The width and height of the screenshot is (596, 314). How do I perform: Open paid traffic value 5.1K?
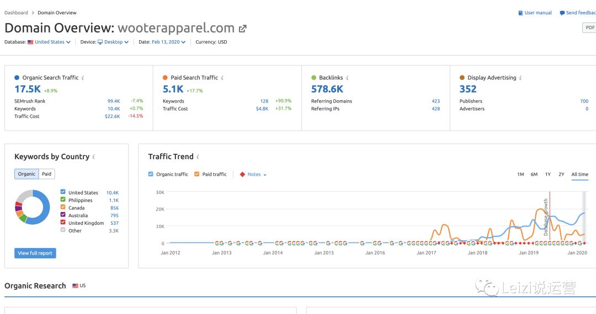point(173,89)
